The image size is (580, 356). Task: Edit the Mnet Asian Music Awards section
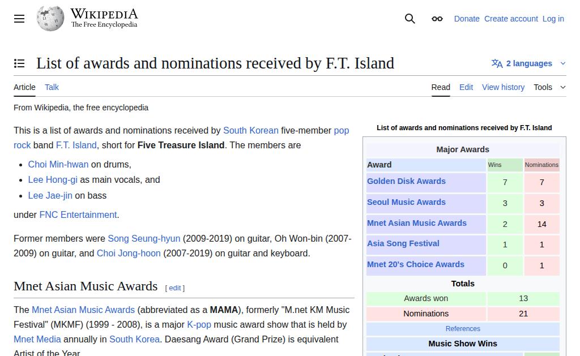(174, 288)
